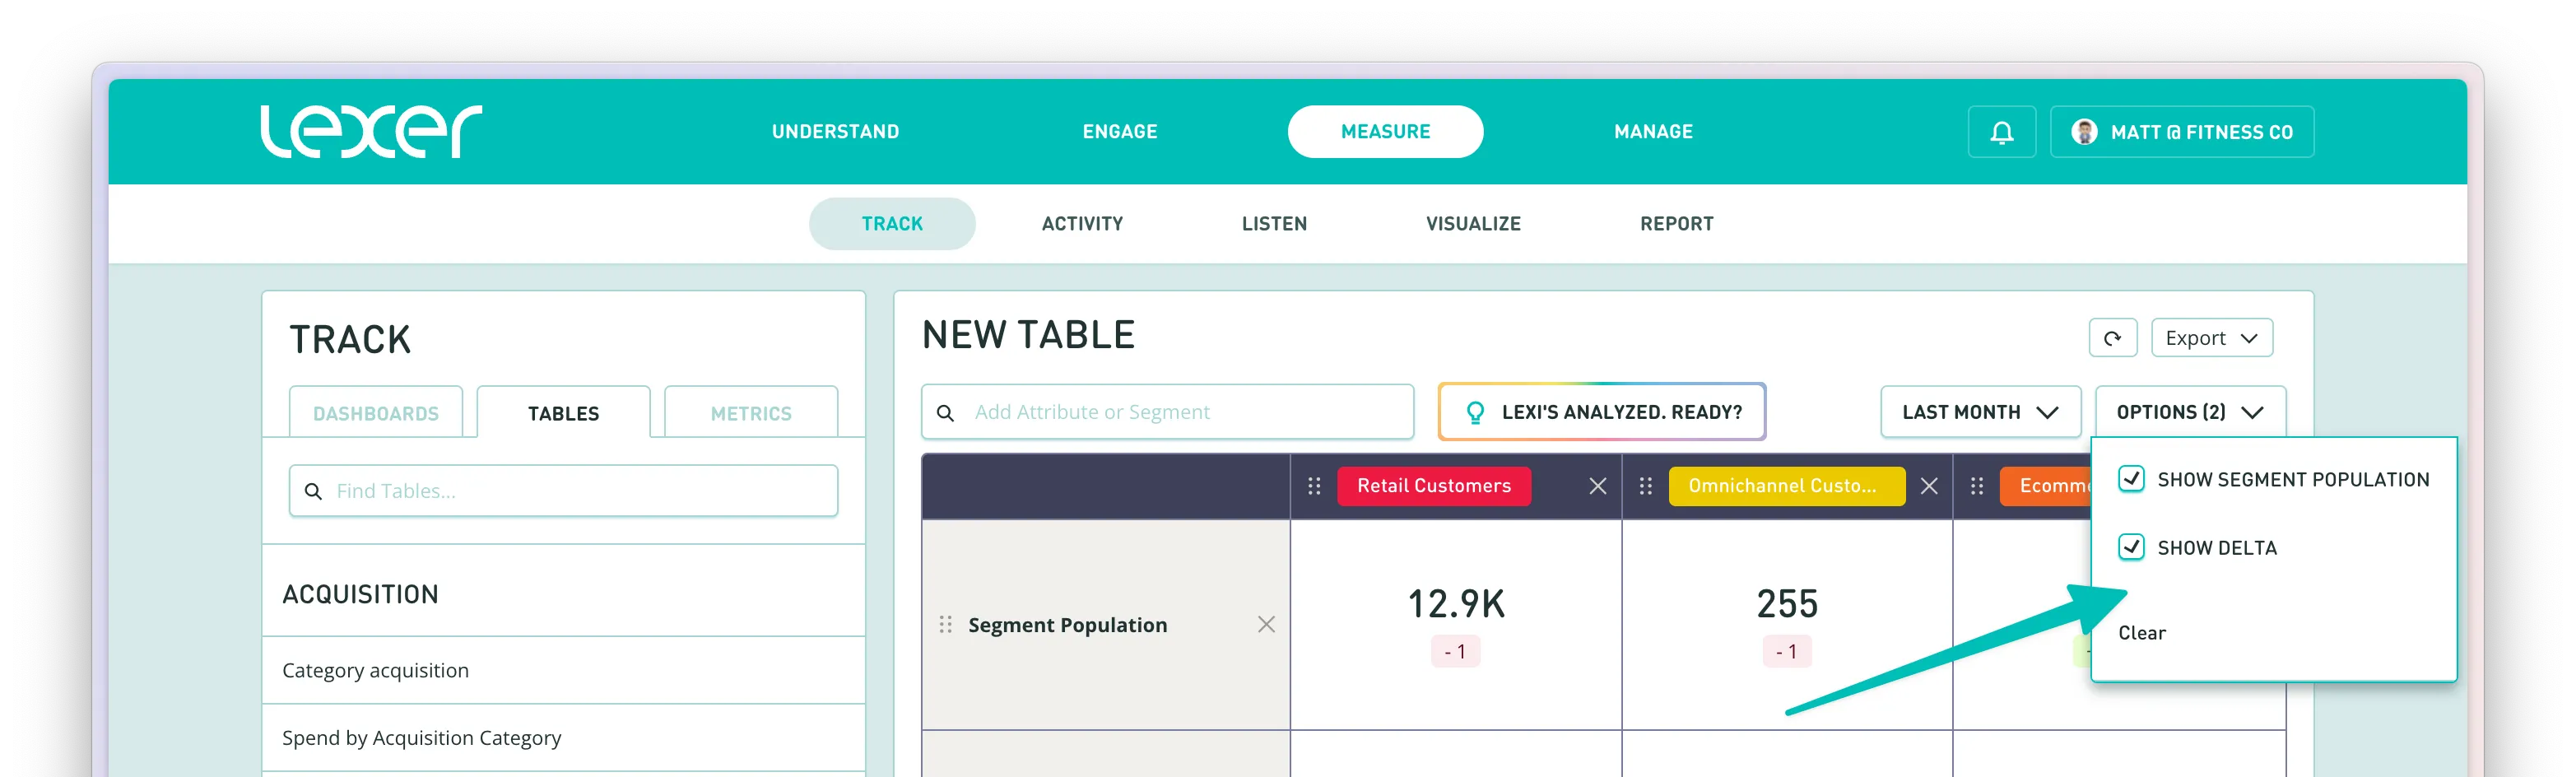Click the 255 population value
The width and height of the screenshot is (2576, 777).
(x=1787, y=604)
